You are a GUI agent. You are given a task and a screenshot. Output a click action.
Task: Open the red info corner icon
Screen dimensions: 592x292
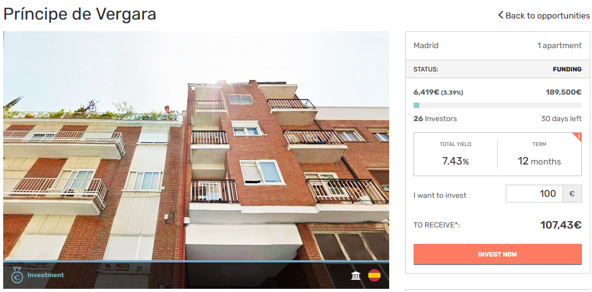click(577, 136)
